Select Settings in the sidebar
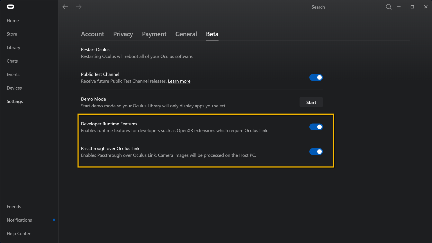Image resolution: width=432 pixels, height=243 pixels. [x=15, y=101]
